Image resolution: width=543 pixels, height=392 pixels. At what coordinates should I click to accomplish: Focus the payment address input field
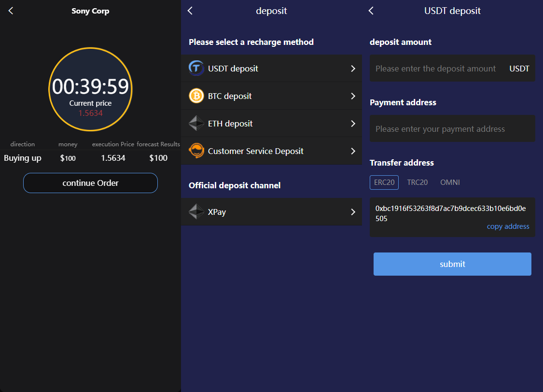tap(452, 129)
